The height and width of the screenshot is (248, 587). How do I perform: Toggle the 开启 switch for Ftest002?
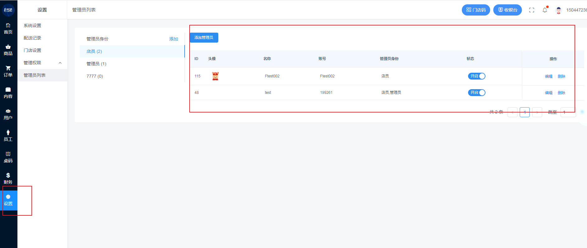(477, 76)
